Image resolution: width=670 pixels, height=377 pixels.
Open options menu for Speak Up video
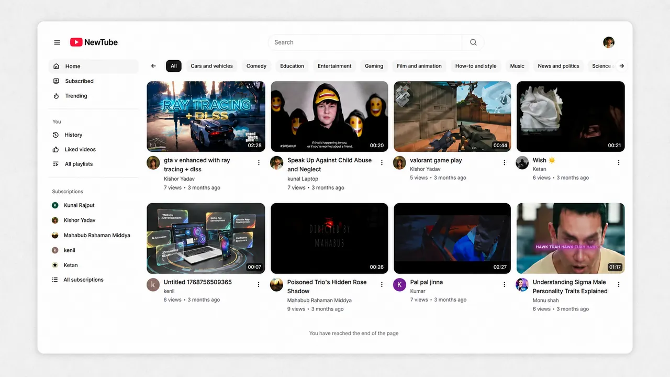pos(382,163)
